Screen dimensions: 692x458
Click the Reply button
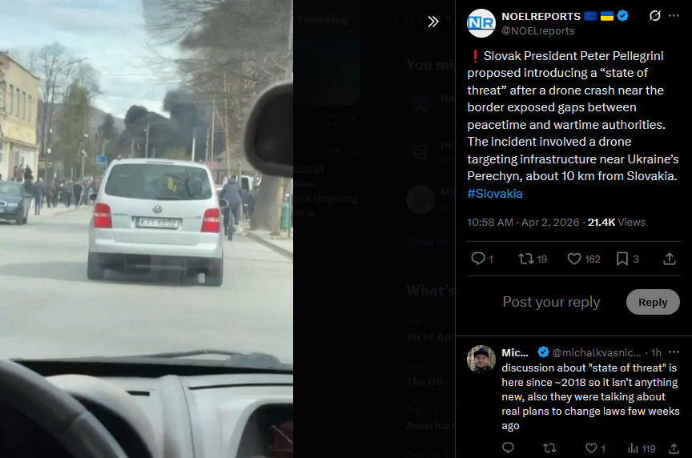click(x=653, y=302)
